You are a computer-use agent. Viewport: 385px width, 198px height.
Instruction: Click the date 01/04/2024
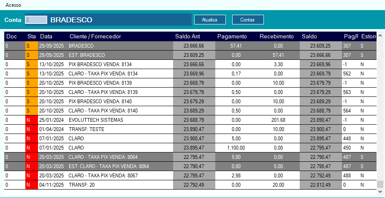[x=52, y=129]
